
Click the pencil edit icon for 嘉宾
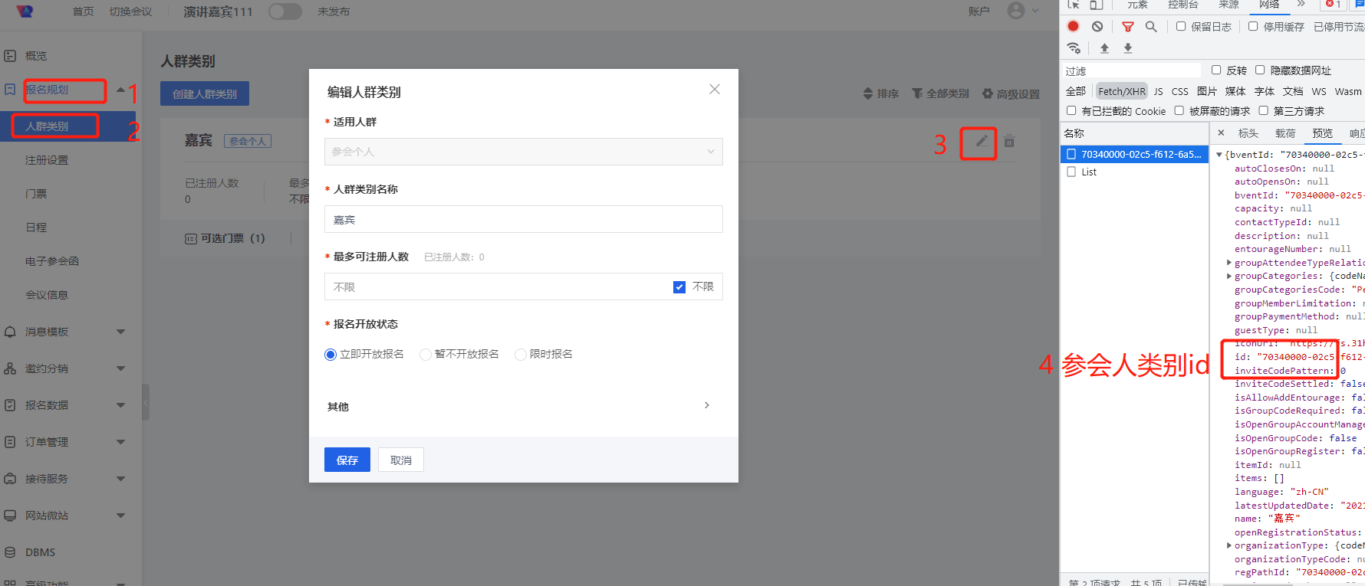(x=982, y=141)
